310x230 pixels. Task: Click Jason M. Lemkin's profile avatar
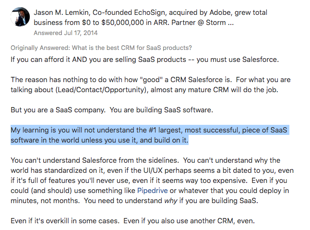pos(20,17)
